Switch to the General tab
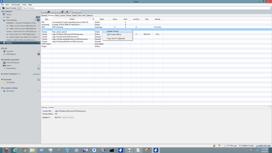The width and height of the screenshot is (272, 153). point(44,15)
